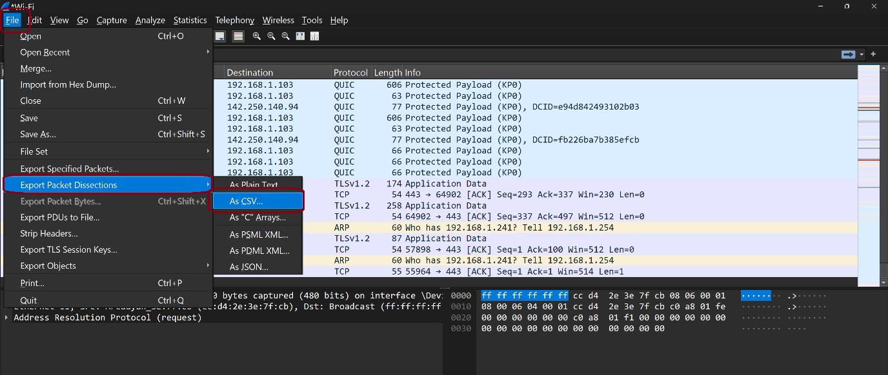Open the Go menu

(83, 20)
